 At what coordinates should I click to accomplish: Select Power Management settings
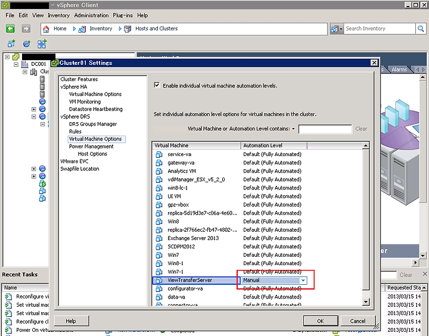(91, 147)
